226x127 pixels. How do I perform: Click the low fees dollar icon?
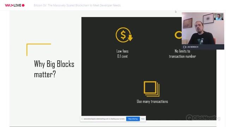coord(124,35)
